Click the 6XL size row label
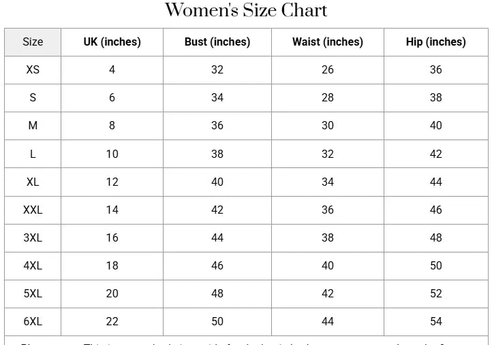 (33, 321)
